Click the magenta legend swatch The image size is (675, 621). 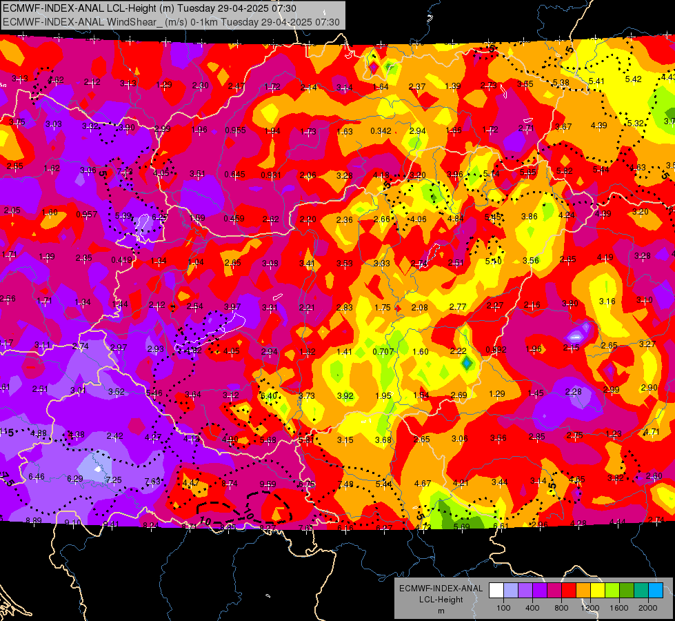pos(554,591)
